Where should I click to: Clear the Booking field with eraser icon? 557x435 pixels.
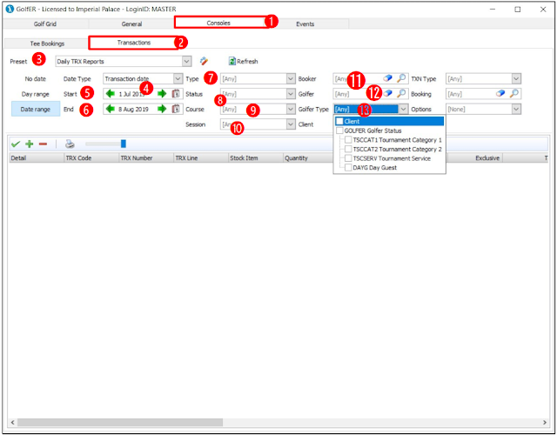500,94
